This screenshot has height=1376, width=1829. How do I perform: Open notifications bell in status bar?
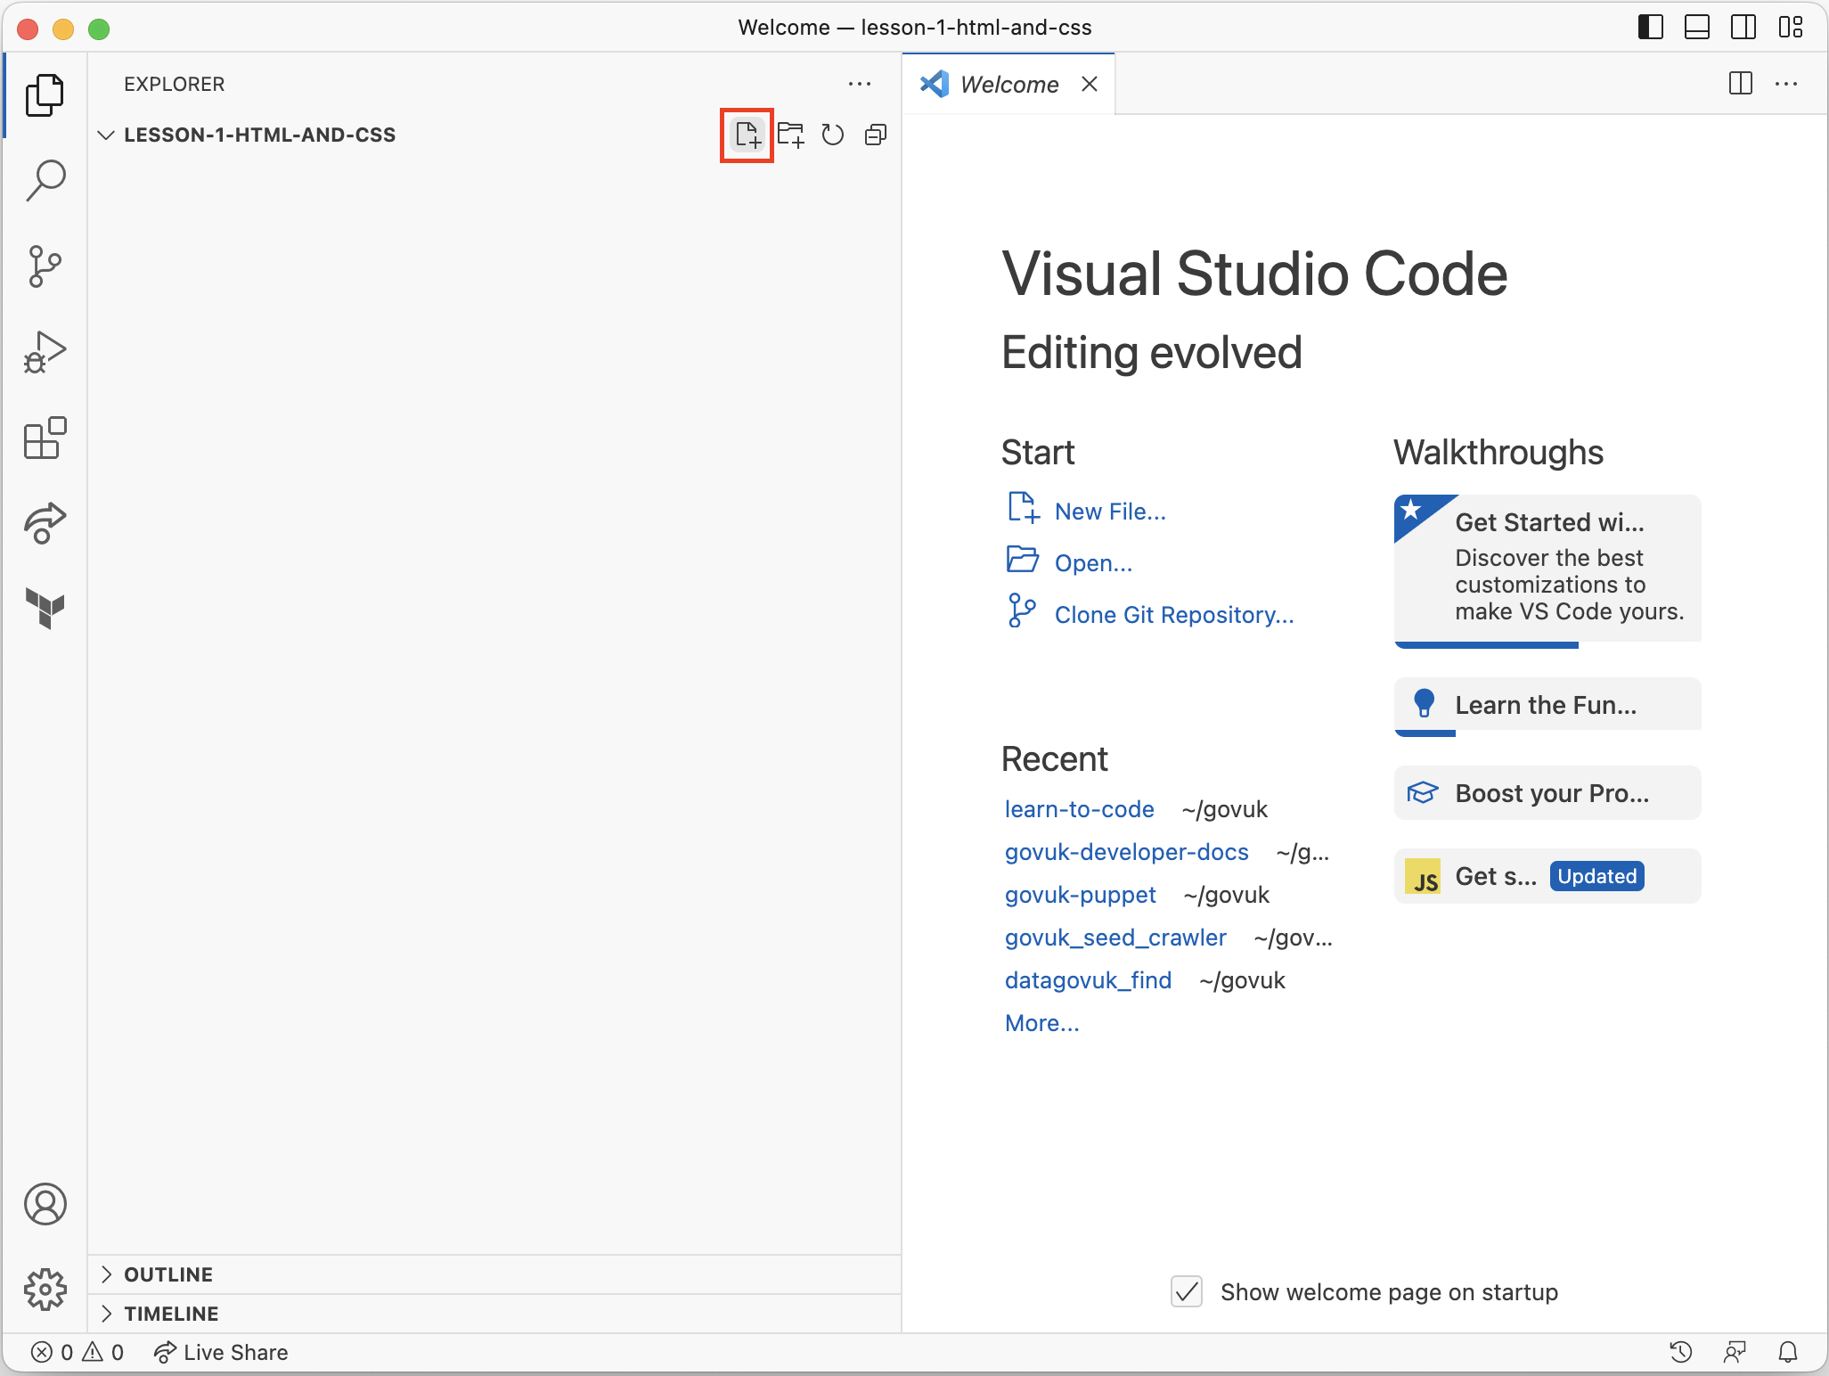point(1787,1353)
